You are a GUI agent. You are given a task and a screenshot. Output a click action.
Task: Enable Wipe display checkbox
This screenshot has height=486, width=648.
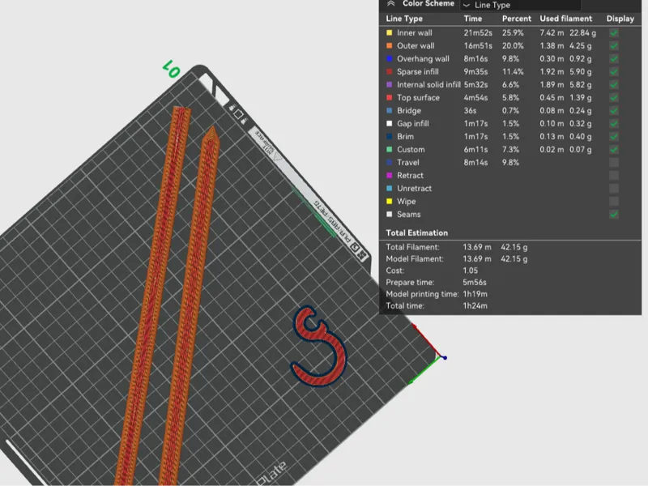pos(614,201)
